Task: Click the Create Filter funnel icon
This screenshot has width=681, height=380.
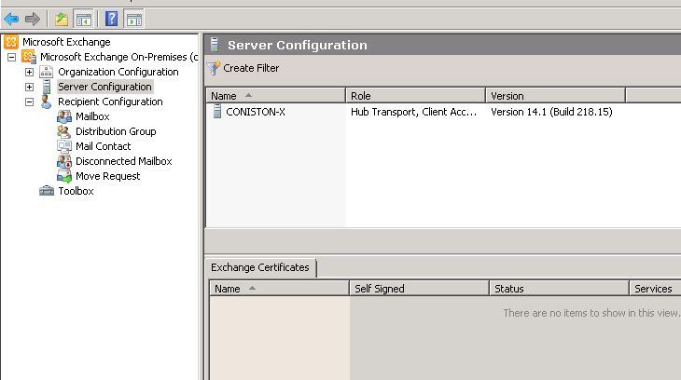Action: coord(214,68)
